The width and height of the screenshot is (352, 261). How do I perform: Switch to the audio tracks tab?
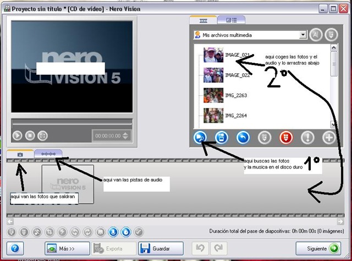(x=48, y=154)
